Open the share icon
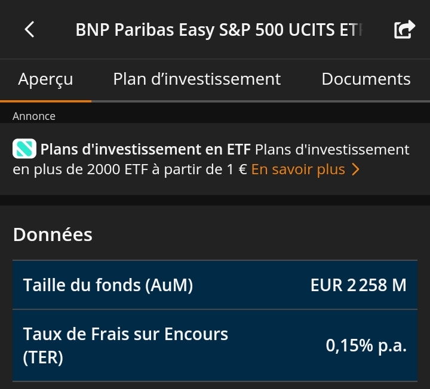Screen dimensions: 430x389 coord(404,29)
